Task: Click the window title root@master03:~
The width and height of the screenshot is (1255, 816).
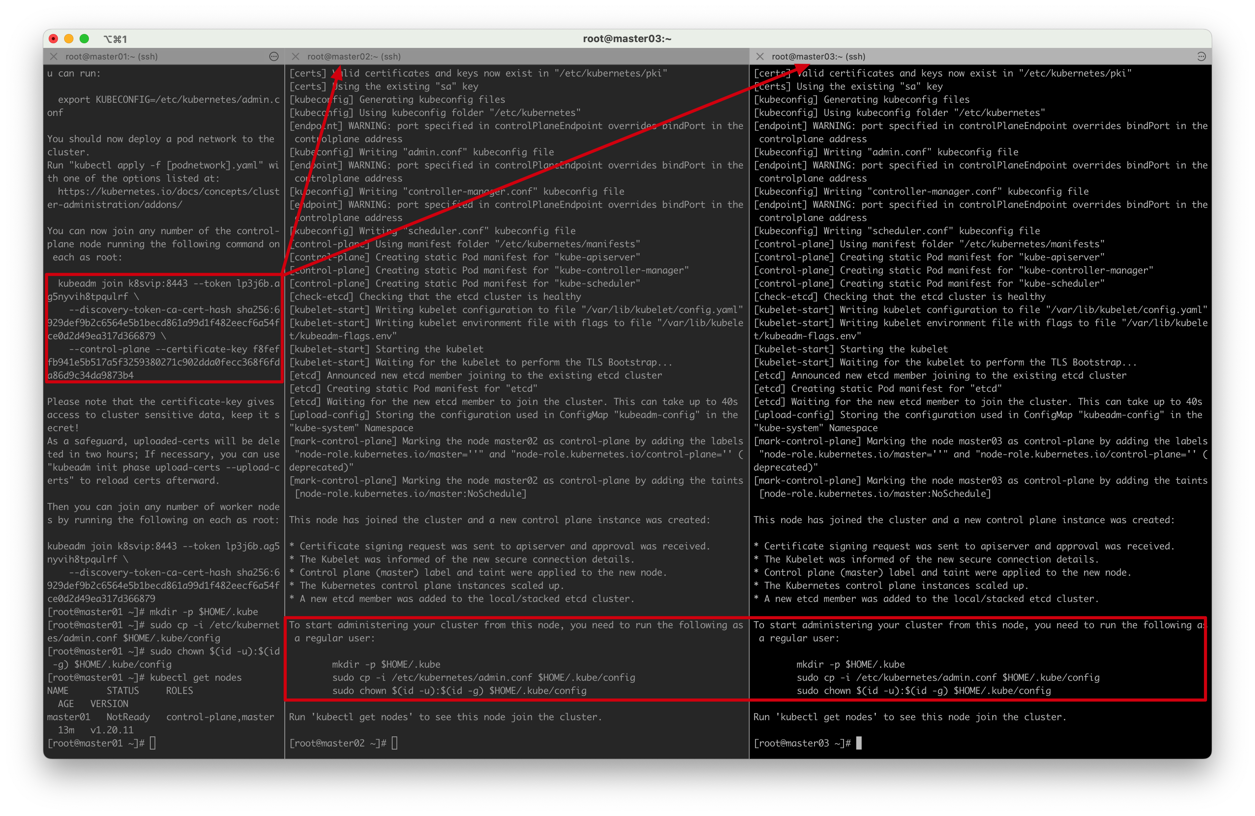Action: click(x=627, y=39)
